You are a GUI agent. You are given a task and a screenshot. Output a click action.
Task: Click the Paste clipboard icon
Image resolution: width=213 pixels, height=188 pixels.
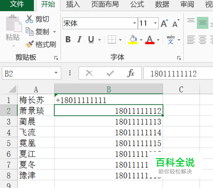pos(14,23)
